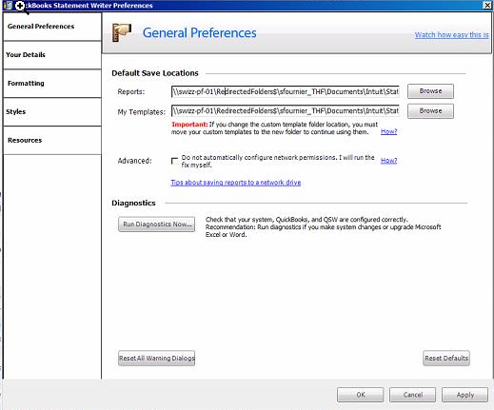
Task: Click the Cancel button
Action: (x=413, y=395)
